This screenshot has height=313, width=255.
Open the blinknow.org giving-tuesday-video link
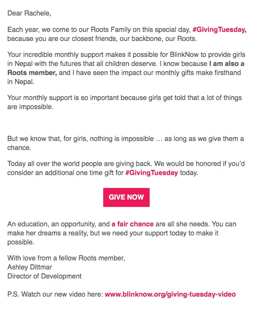click(170, 294)
